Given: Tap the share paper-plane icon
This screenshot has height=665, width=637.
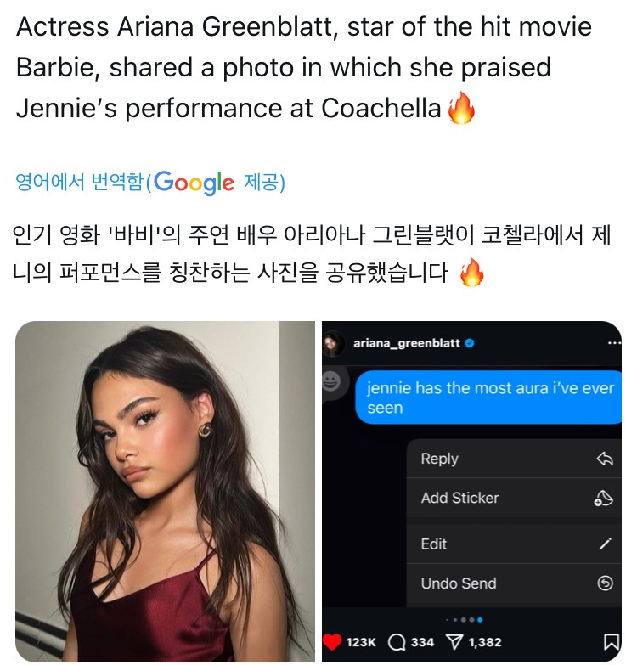Looking at the screenshot, I should click(455, 642).
